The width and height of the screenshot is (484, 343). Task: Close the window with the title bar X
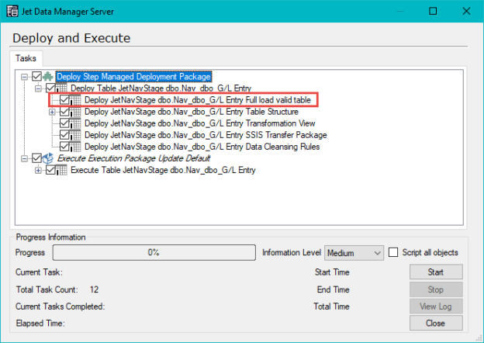point(466,11)
